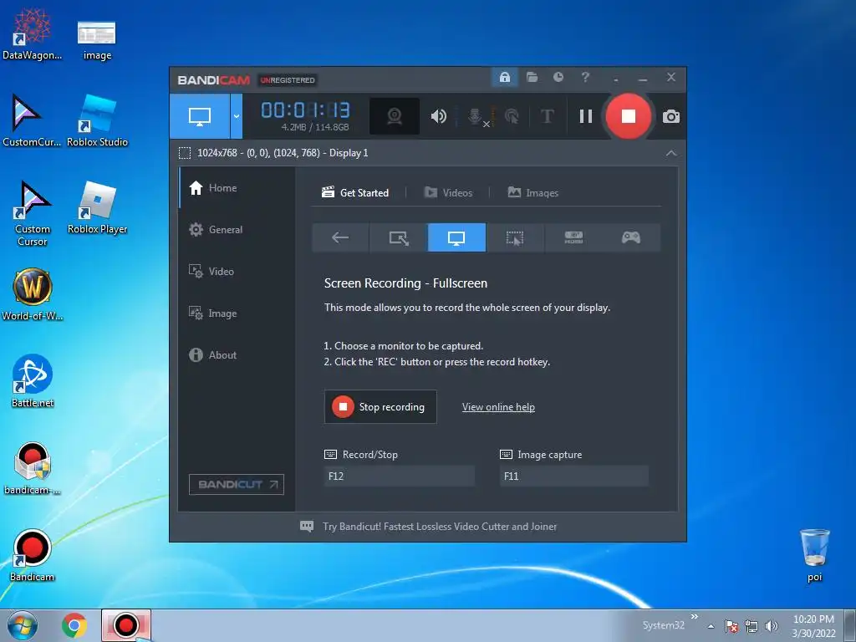Open the help question mark icon
856x642 pixels.
585,77
